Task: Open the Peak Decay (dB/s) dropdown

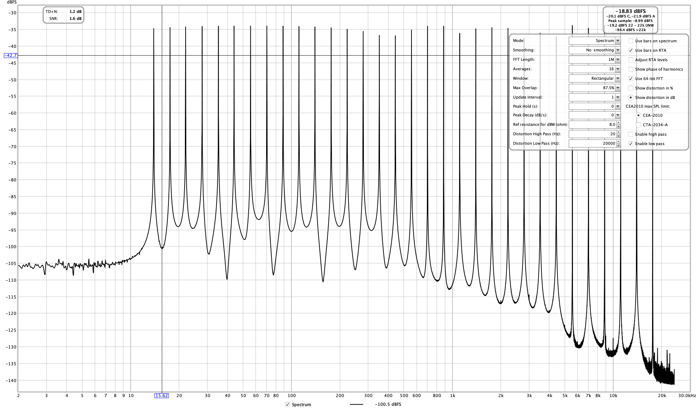Action: coord(594,115)
